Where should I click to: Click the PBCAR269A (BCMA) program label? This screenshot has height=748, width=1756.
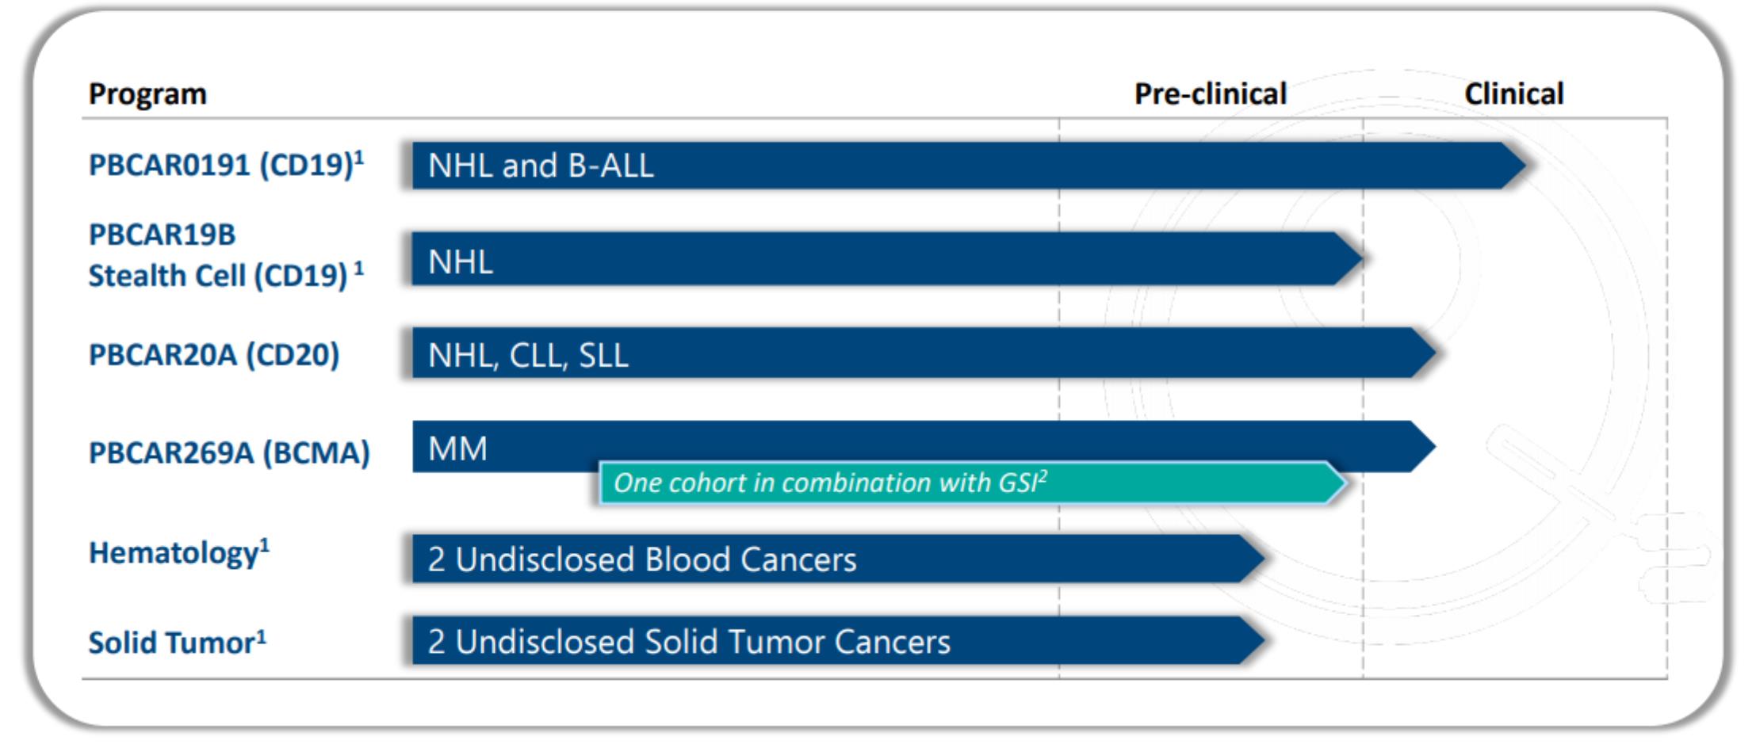[228, 452]
